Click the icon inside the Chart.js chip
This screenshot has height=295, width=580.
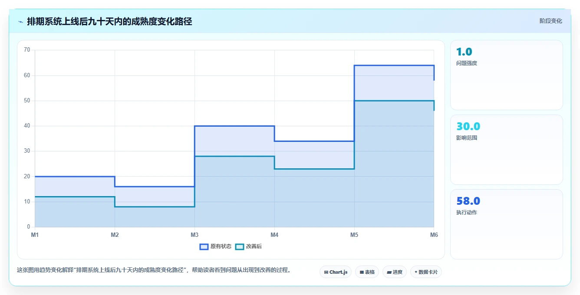point(326,272)
